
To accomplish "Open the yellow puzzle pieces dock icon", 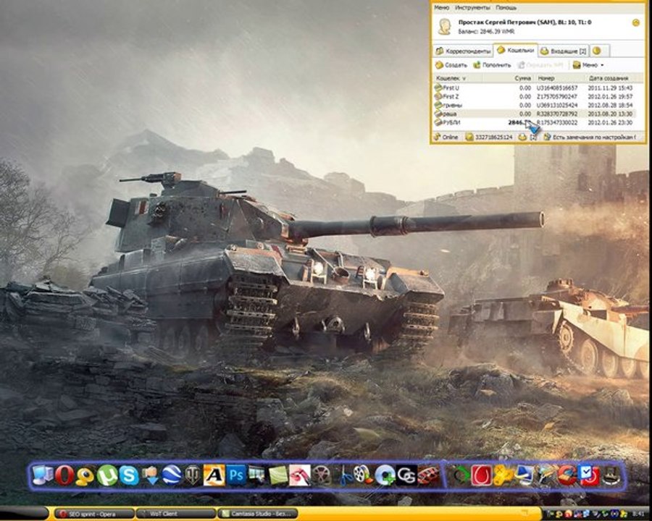I will (503, 475).
